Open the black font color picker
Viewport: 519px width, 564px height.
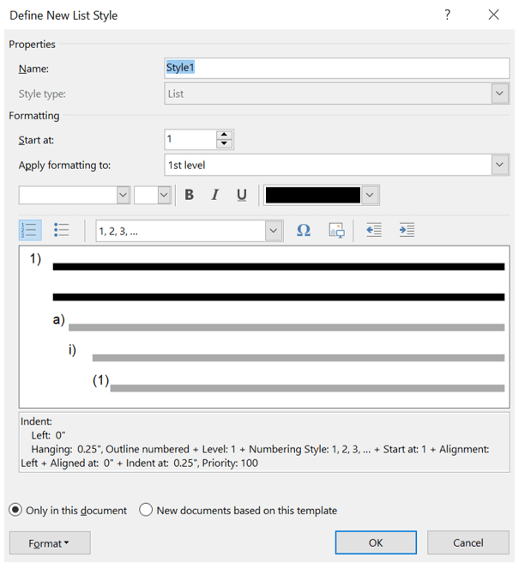coord(370,196)
